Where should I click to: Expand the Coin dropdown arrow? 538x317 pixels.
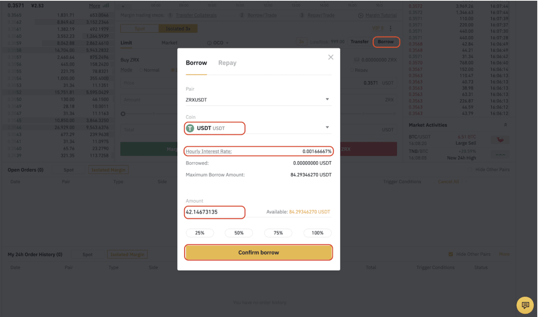pyautogui.click(x=327, y=128)
